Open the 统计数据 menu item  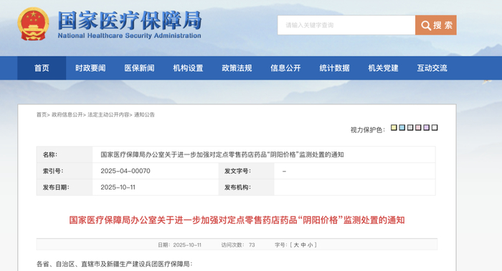coord(335,68)
